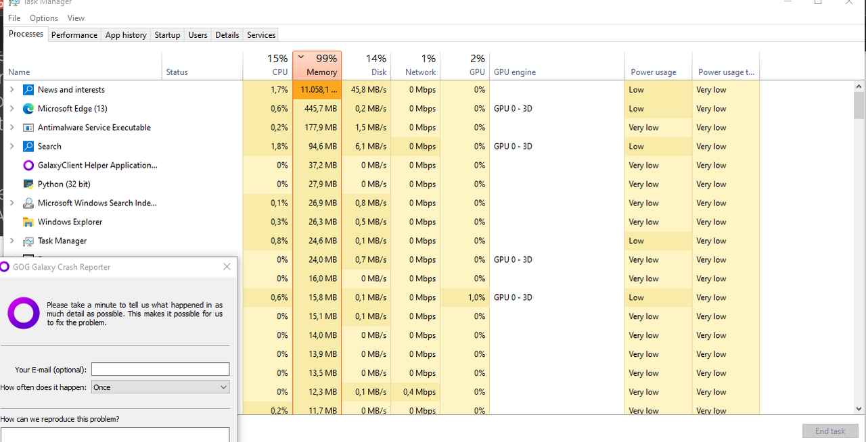
Task: Expand the Search process group
Action: pos(12,147)
